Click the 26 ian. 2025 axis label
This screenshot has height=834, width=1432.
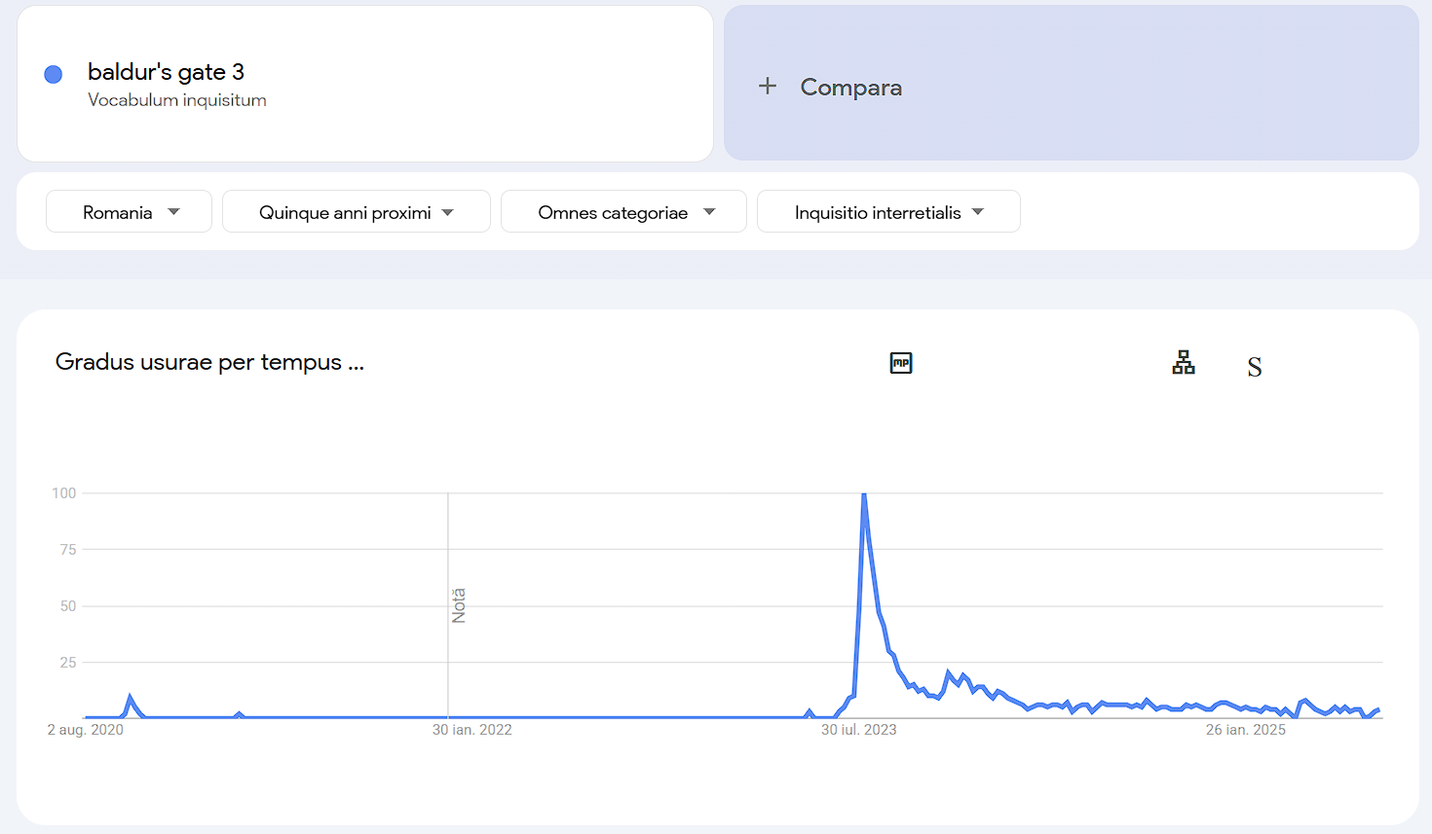click(x=1245, y=730)
